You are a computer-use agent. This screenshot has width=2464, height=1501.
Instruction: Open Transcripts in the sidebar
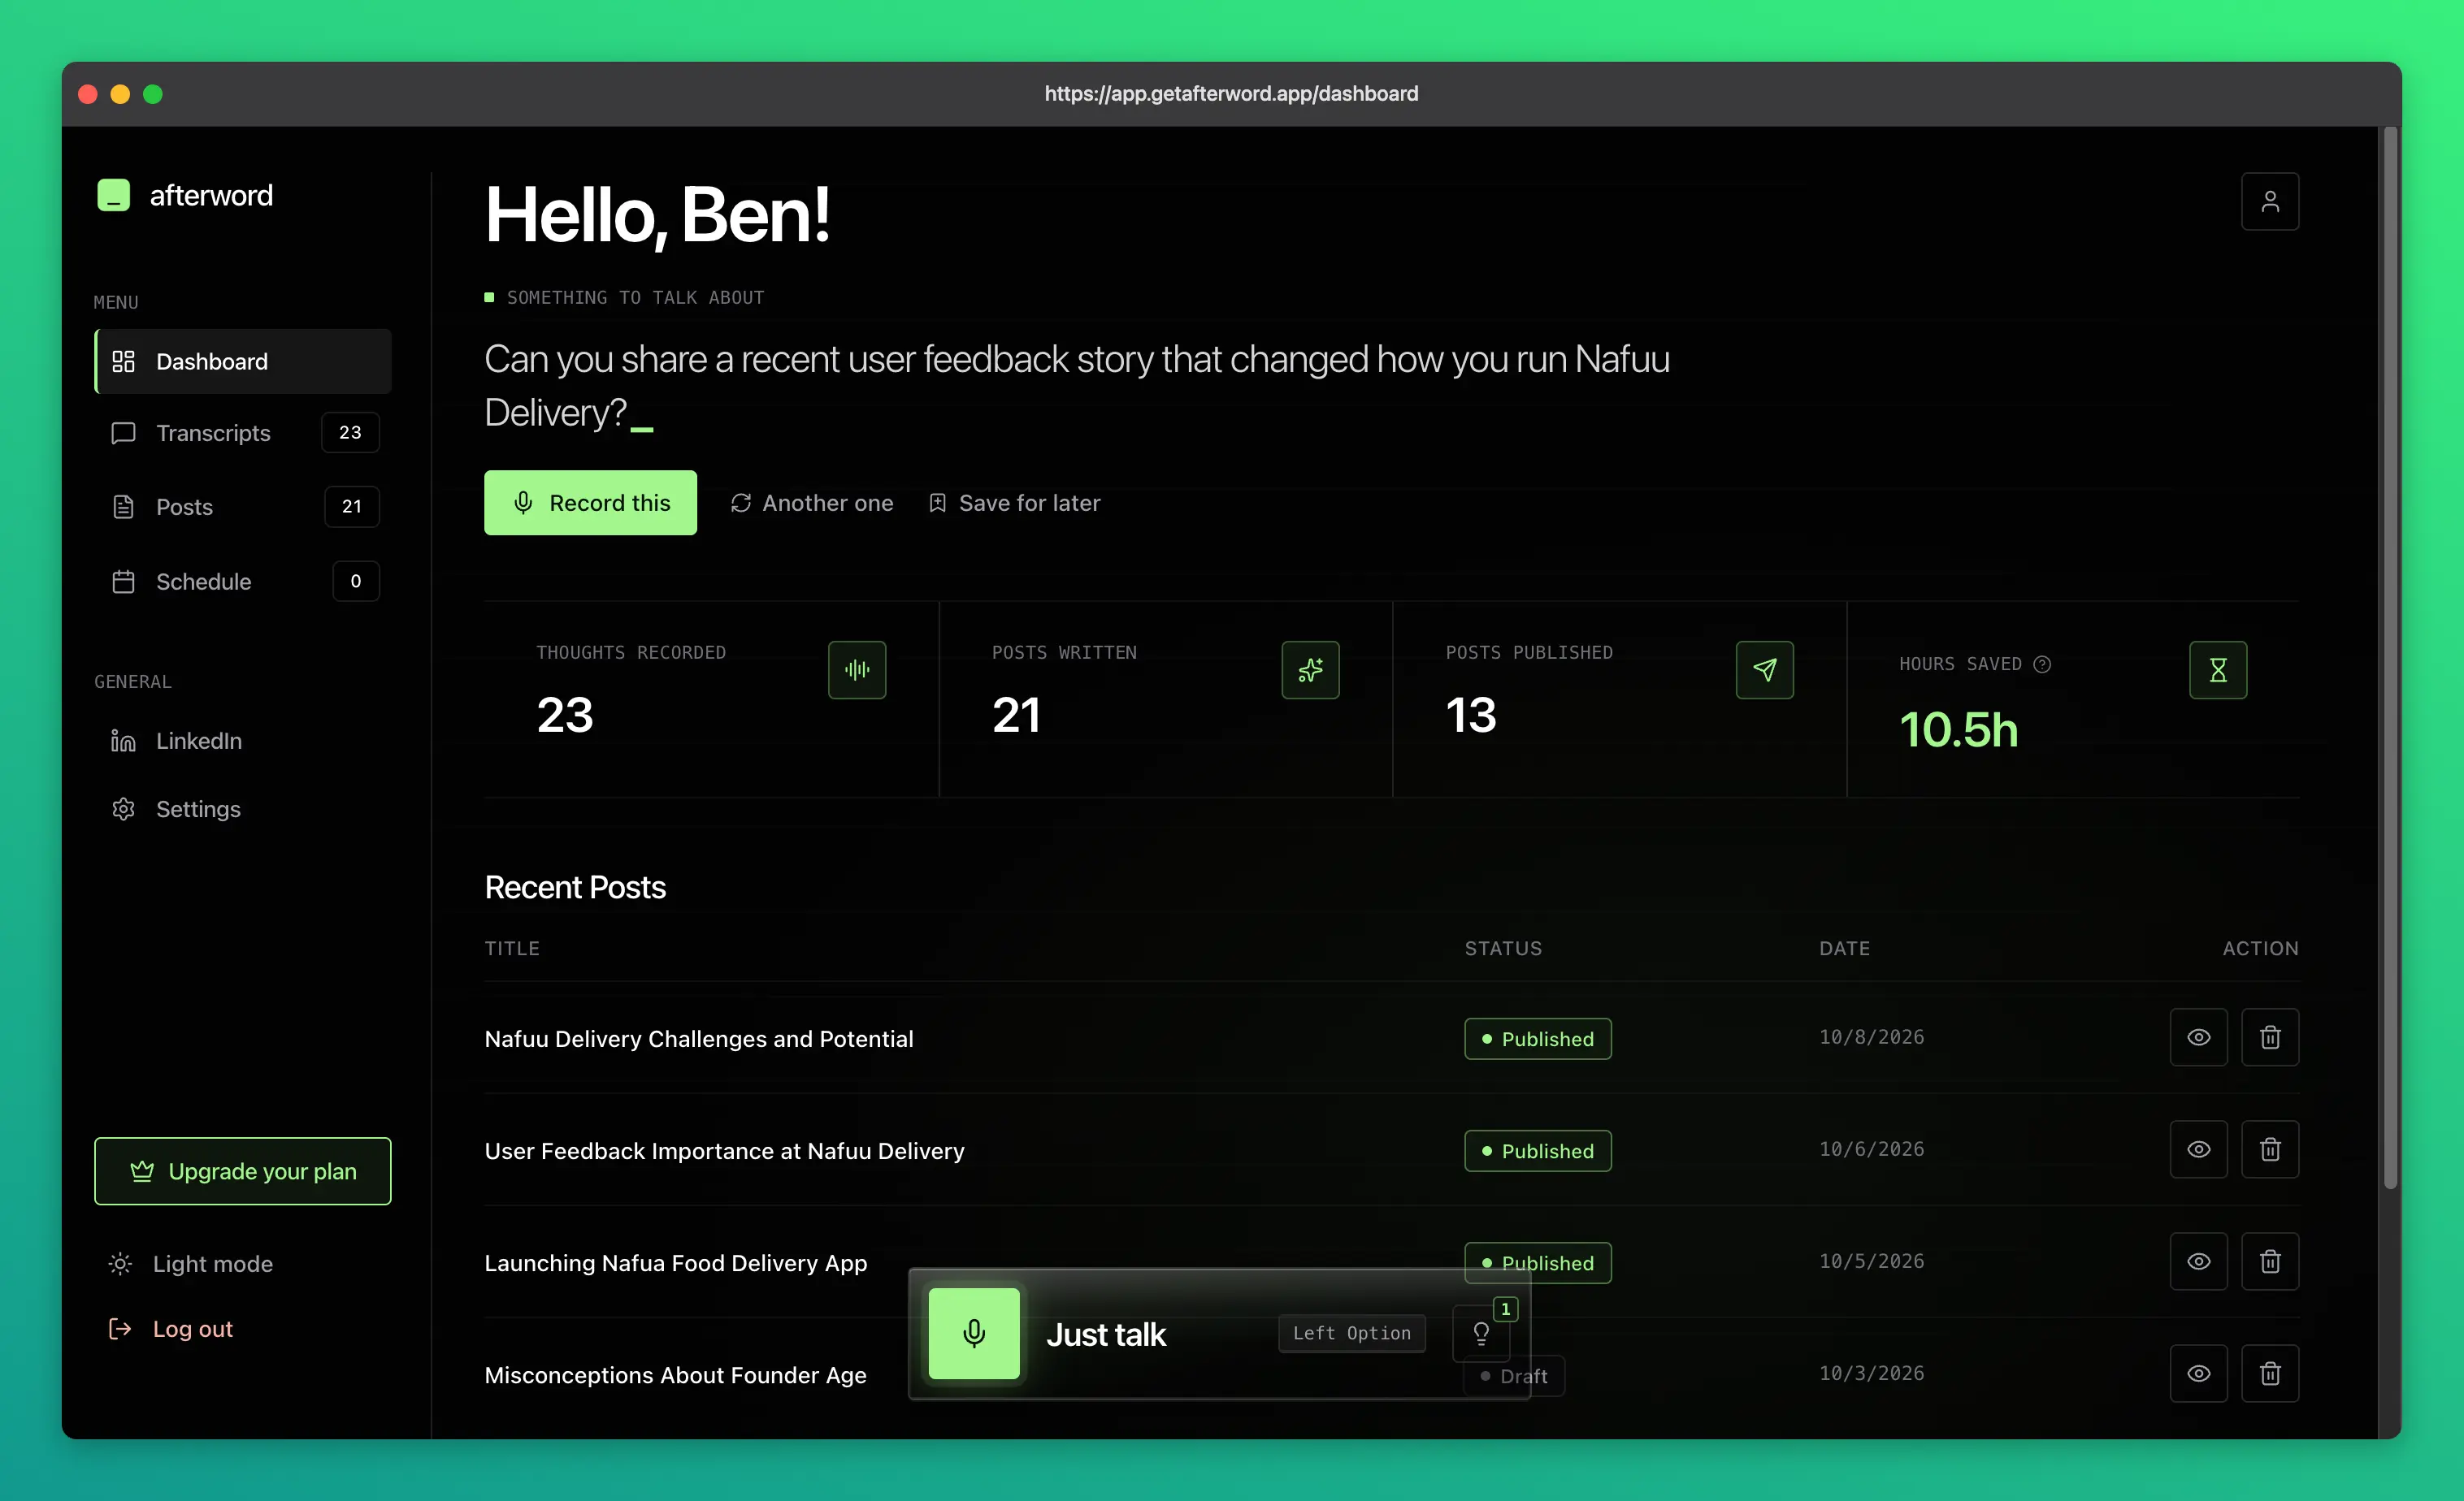coord(243,433)
